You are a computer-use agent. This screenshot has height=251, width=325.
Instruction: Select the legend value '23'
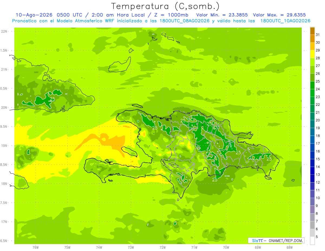click(318, 97)
